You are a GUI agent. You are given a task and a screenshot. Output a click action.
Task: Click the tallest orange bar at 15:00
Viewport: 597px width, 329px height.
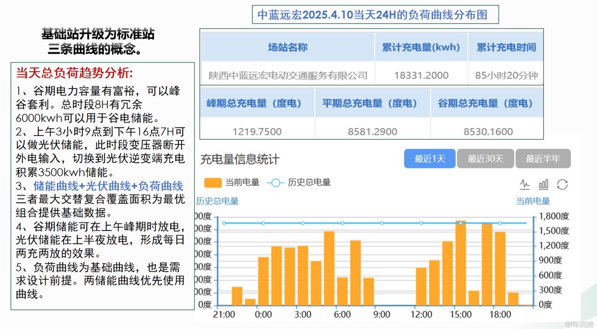point(460,263)
